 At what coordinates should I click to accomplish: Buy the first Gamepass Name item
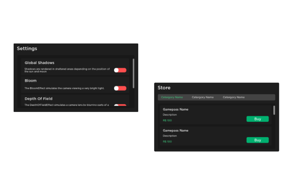click(x=257, y=119)
